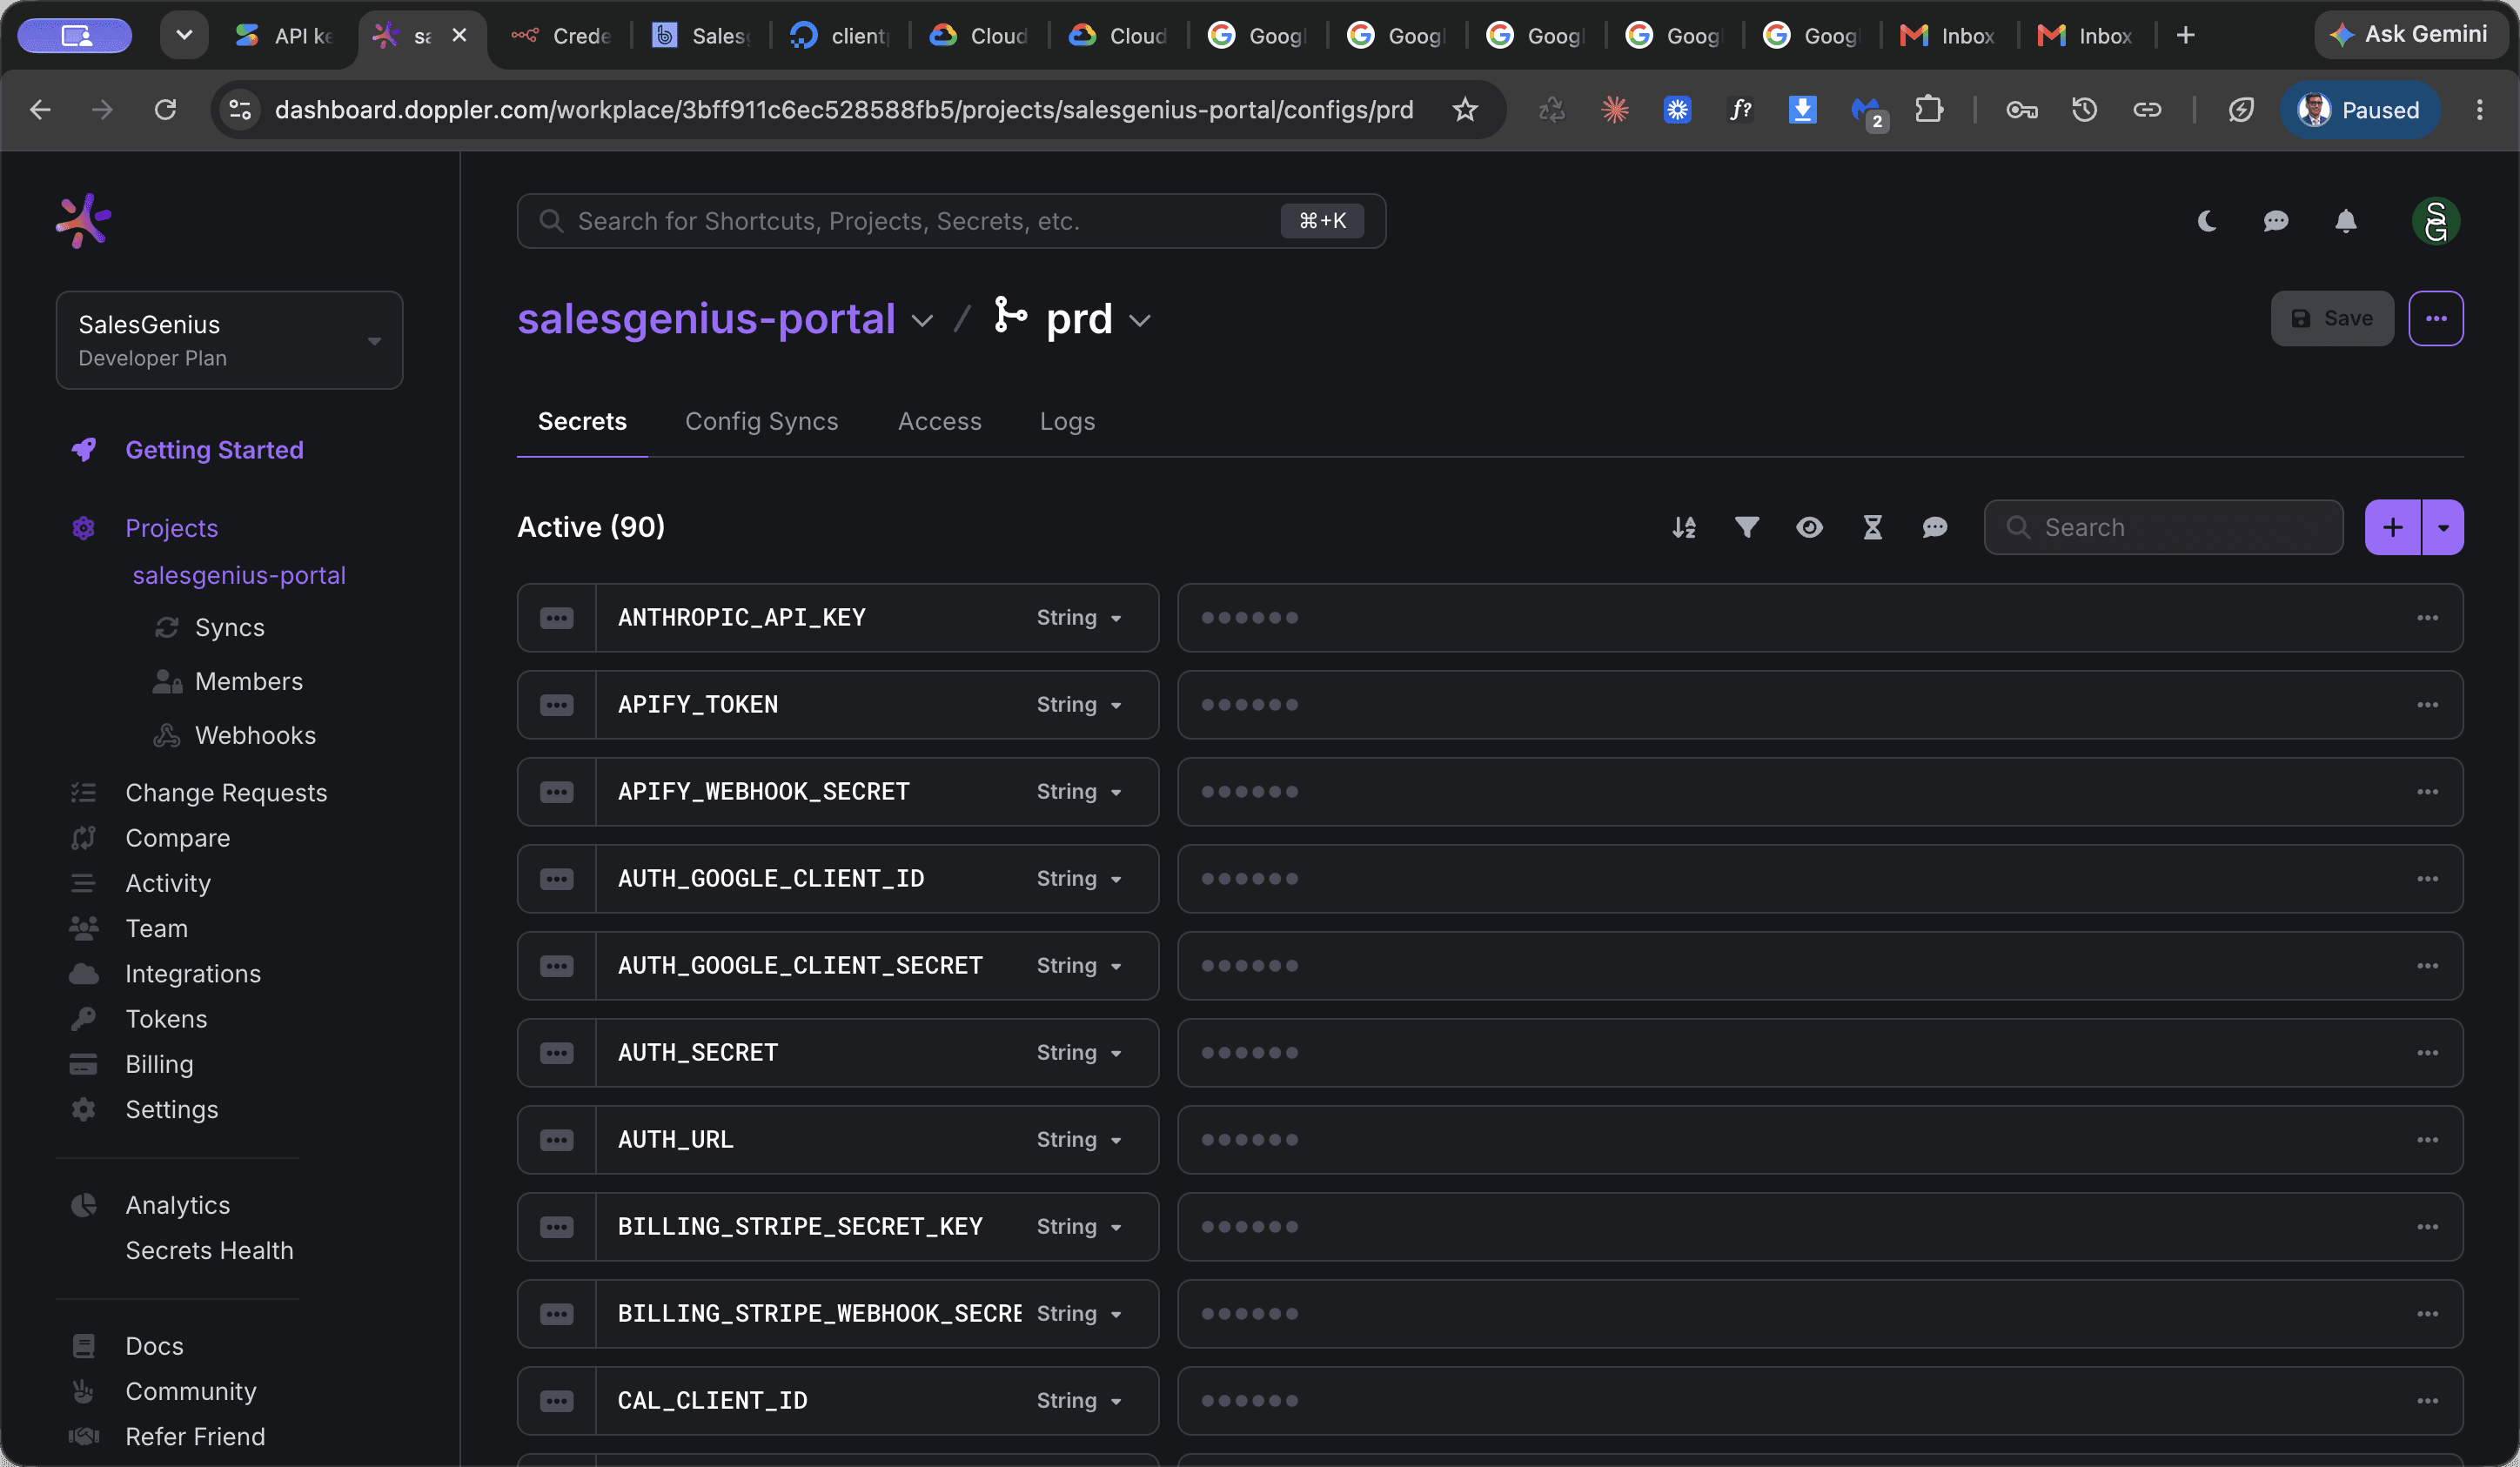Select the Secrets tab
The width and height of the screenshot is (2520, 1467).
pyautogui.click(x=582, y=421)
